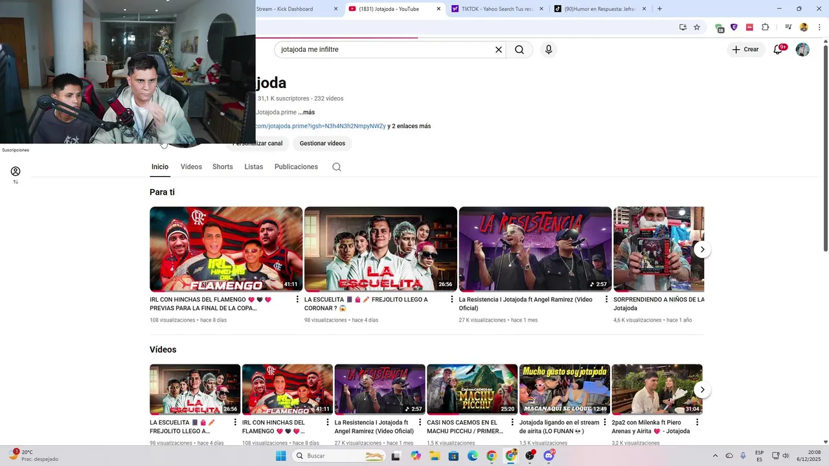This screenshot has width=829, height=466.
Task: Open the Machu Picchu video thumbnail
Action: [x=472, y=390]
